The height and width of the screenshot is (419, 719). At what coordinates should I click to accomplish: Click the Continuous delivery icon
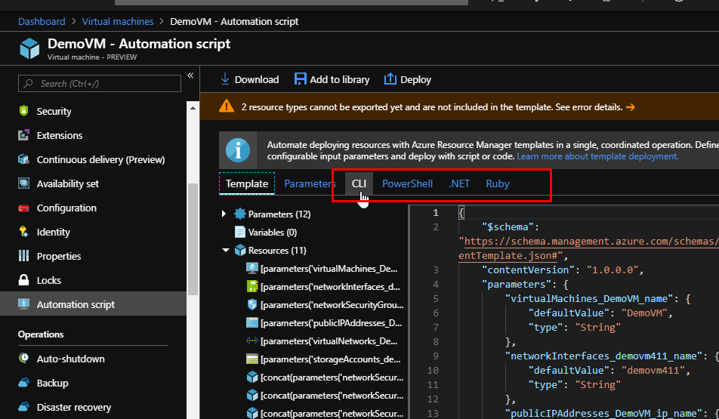24,159
